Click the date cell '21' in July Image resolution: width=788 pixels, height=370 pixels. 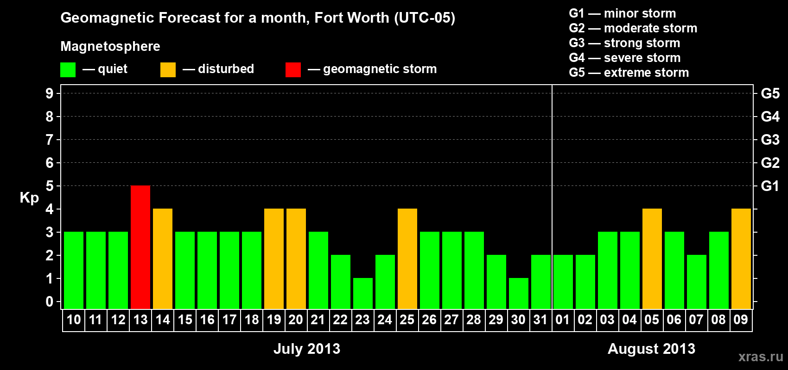318,320
